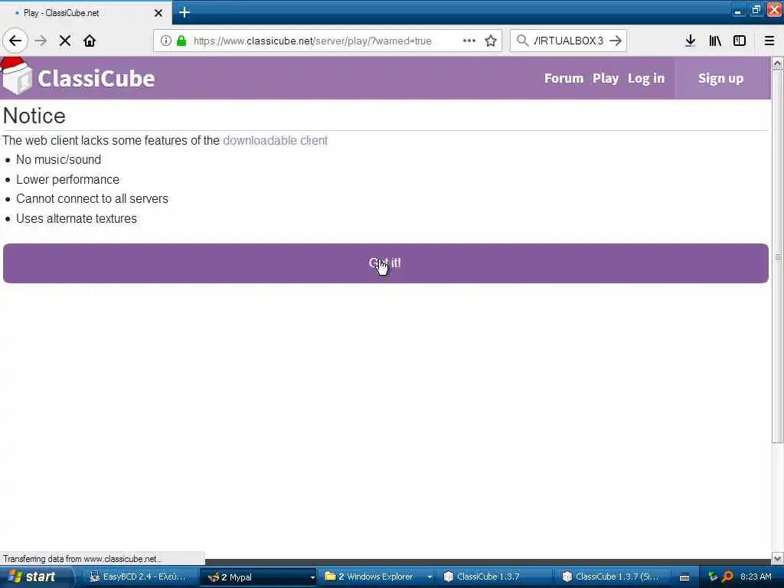Switch to ClassiCube 1.3.7 taskbar window
Viewport: 784px width, 588px height.
pos(495,577)
